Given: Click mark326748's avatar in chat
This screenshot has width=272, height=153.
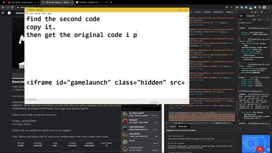Looking at the screenshot, I should [x=125, y=135].
